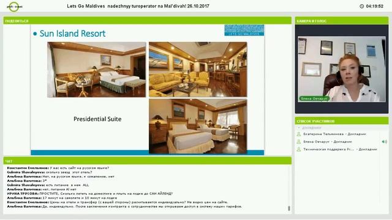Click Gulmira's message сколько звезд этот отель
Viewport: 392px width, 220px height.
click(x=50, y=172)
